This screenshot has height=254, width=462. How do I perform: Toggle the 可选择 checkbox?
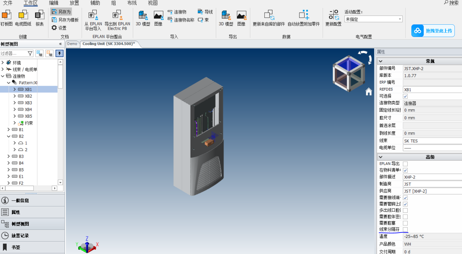pyautogui.click(x=405, y=96)
